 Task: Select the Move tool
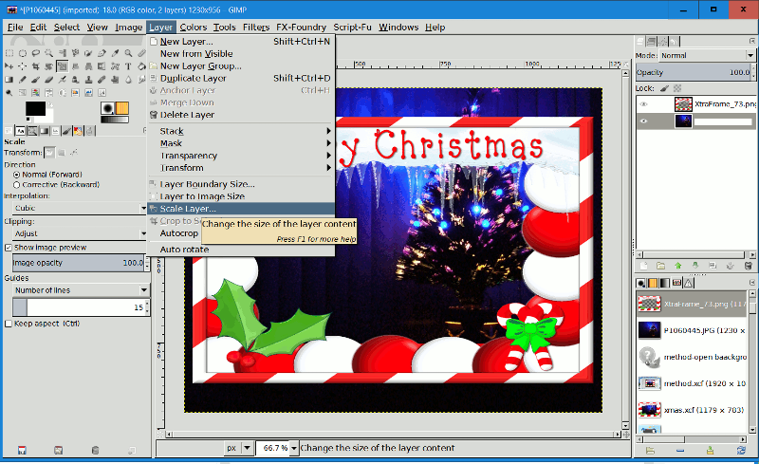9,66
